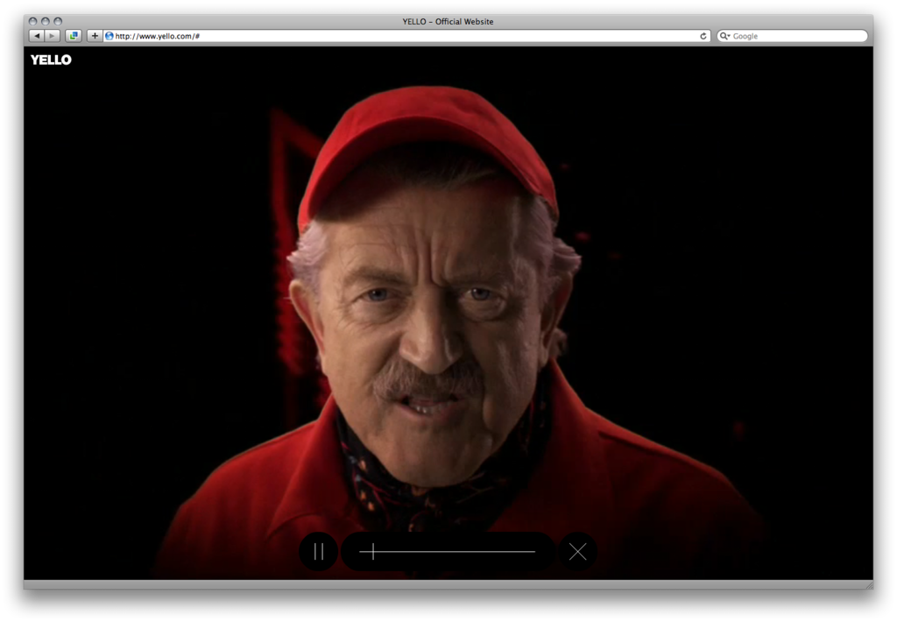Zoom the Safari window

pyautogui.click(x=58, y=21)
